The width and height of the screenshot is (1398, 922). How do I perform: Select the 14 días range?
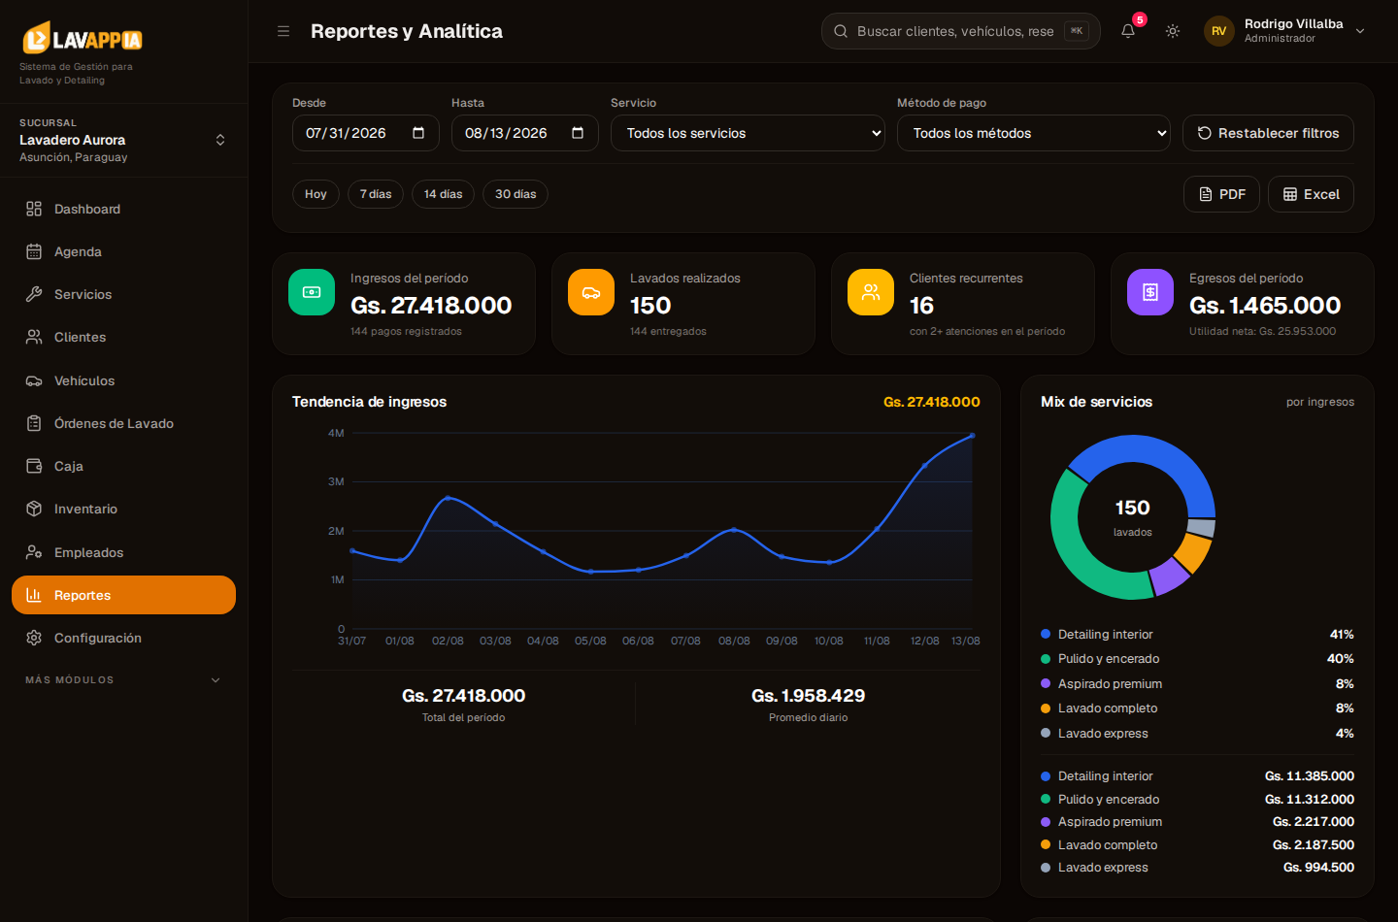443,194
